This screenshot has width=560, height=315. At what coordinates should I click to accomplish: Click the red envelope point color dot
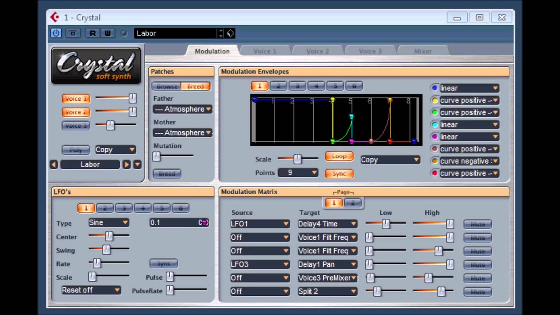pyautogui.click(x=435, y=173)
